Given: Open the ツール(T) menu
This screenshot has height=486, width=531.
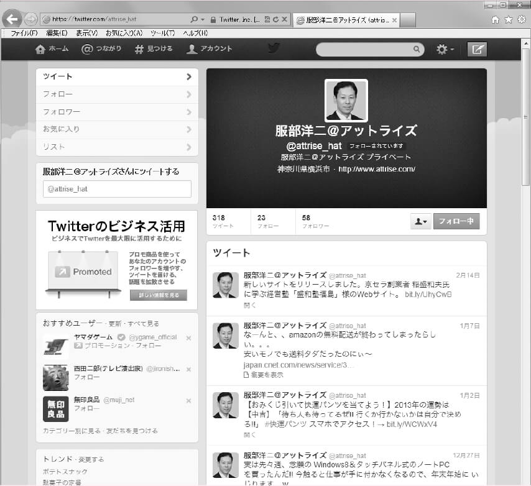Looking at the screenshot, I should (162, 33).
